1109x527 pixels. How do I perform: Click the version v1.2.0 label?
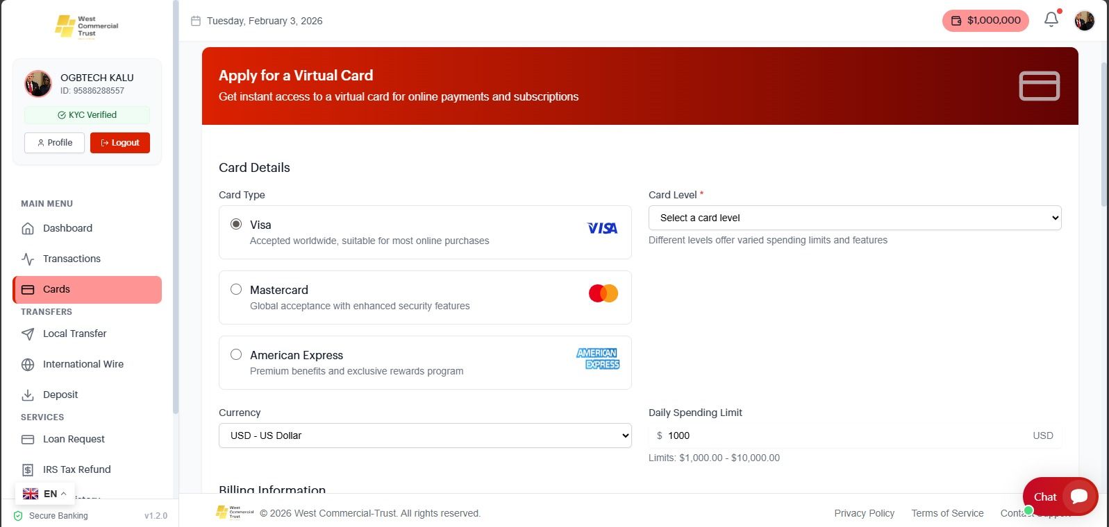click(x=156, y=516)
